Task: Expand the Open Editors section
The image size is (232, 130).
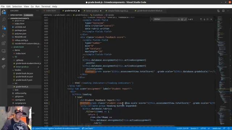Action: [21, 15]
